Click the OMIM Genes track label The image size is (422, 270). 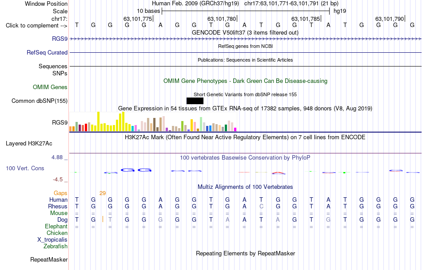coord(50,87)
